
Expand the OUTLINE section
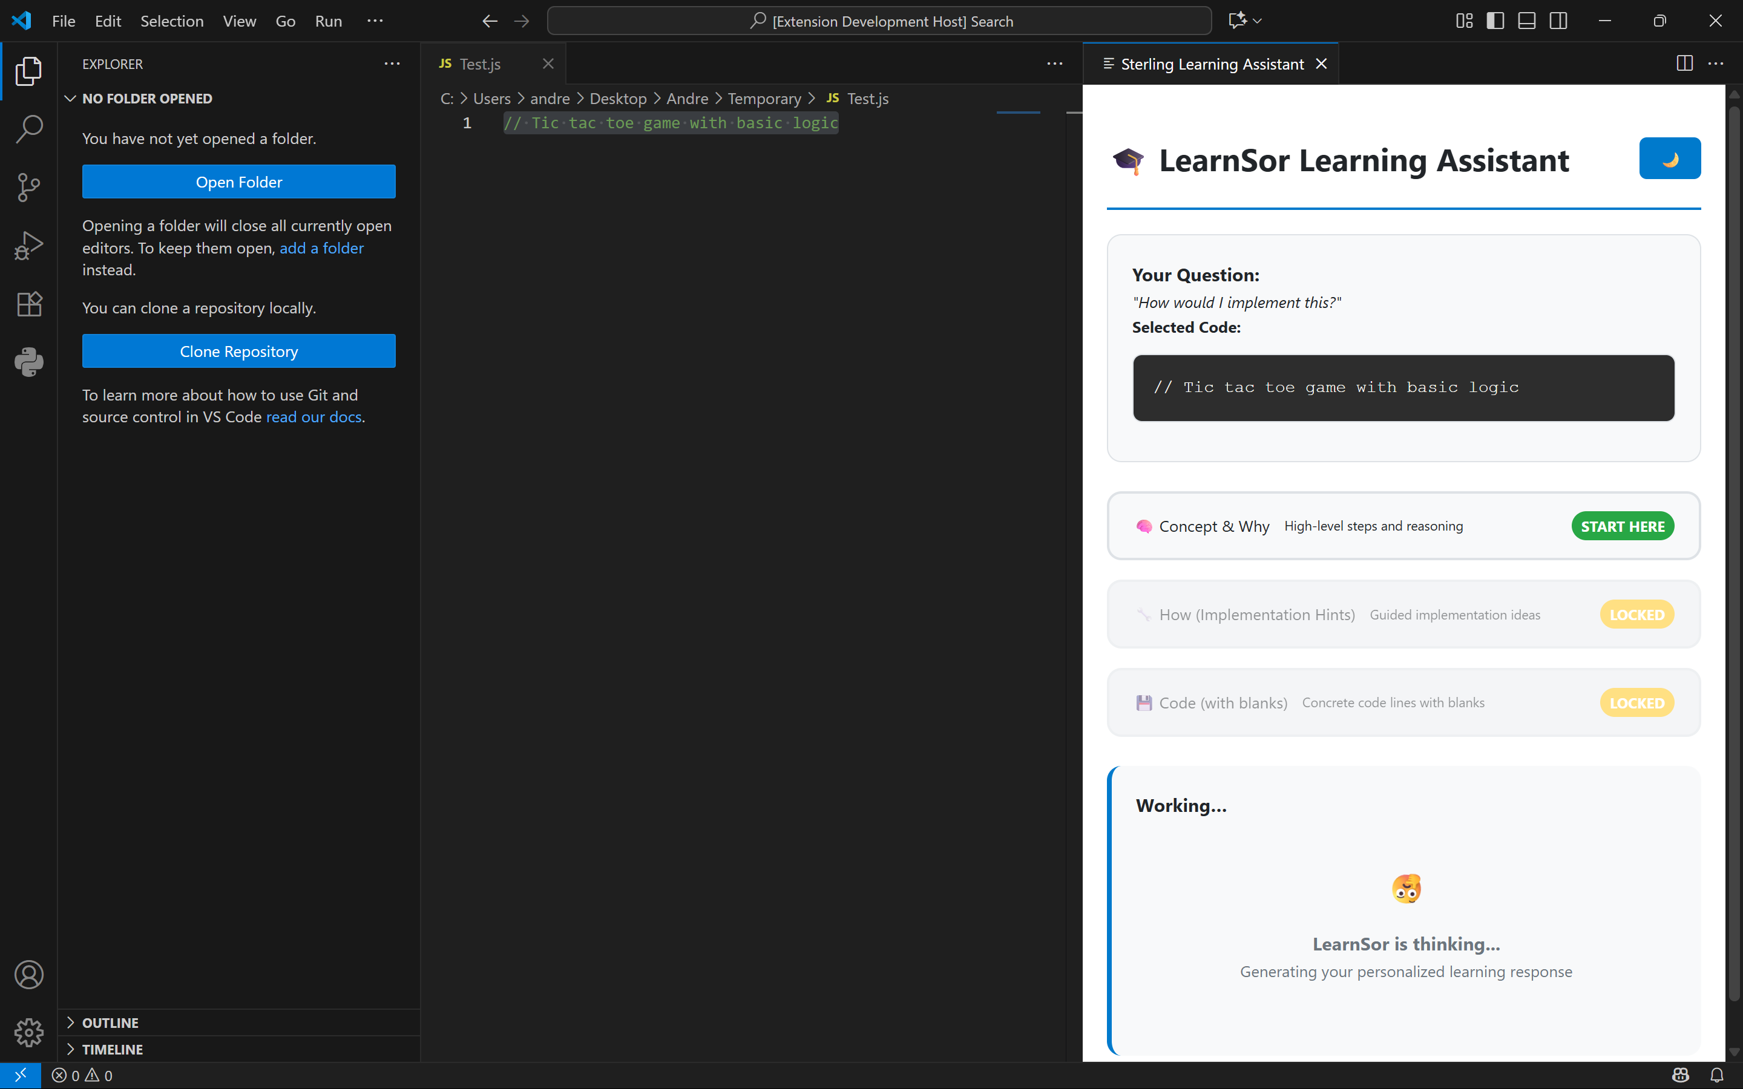(x=110, y=1022)
